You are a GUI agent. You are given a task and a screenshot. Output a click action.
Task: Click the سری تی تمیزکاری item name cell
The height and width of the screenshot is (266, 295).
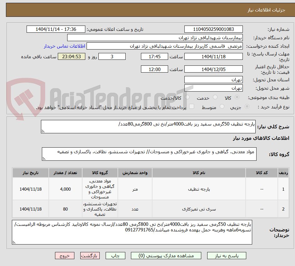click(199, 209)
